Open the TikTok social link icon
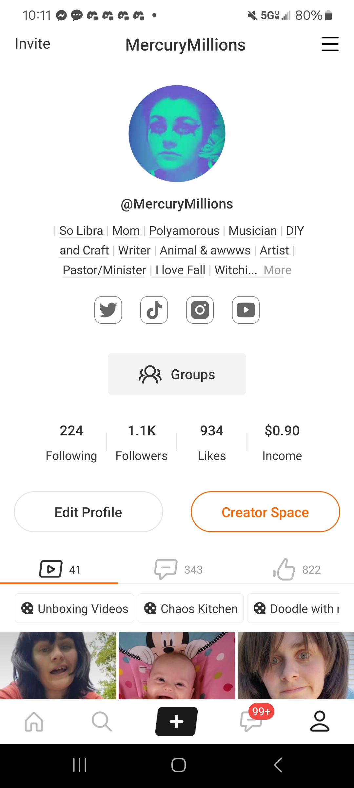This screenshot has width=354, height=788. (154, 310)
